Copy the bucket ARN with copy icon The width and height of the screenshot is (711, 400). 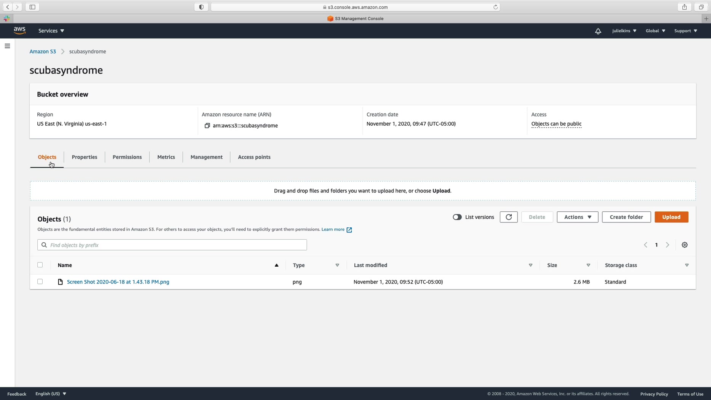click(207, 126)
